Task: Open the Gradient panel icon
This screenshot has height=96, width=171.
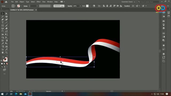Action: point(164,37)
